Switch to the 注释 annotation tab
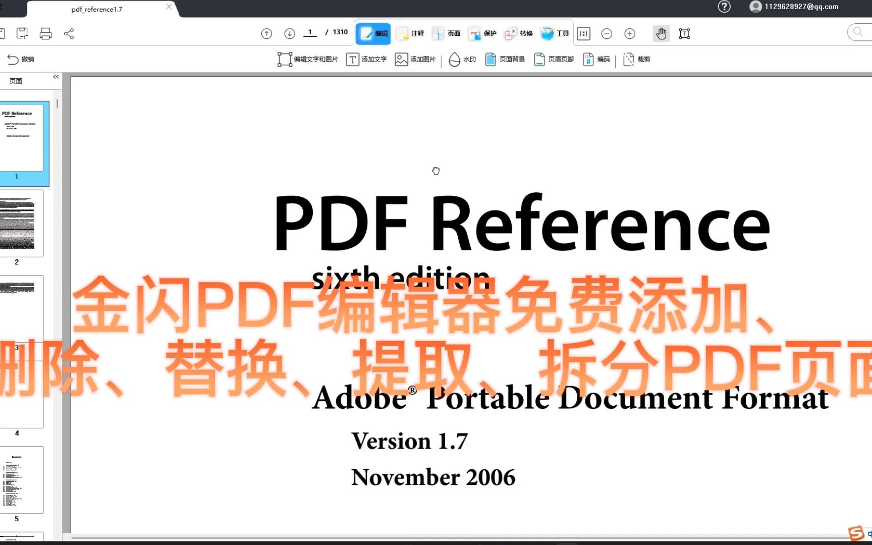 [x=410, y=33]
